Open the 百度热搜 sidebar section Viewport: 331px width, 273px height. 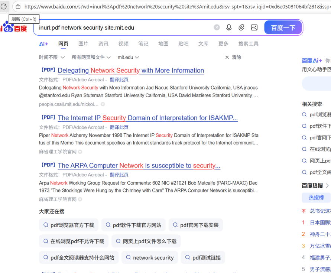315,186
